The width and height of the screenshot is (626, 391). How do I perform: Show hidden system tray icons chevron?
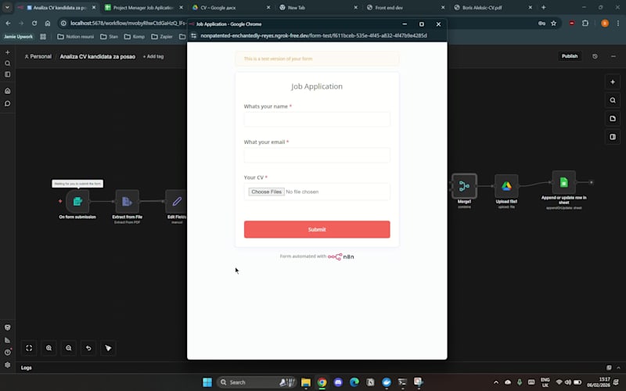point(496,382)
